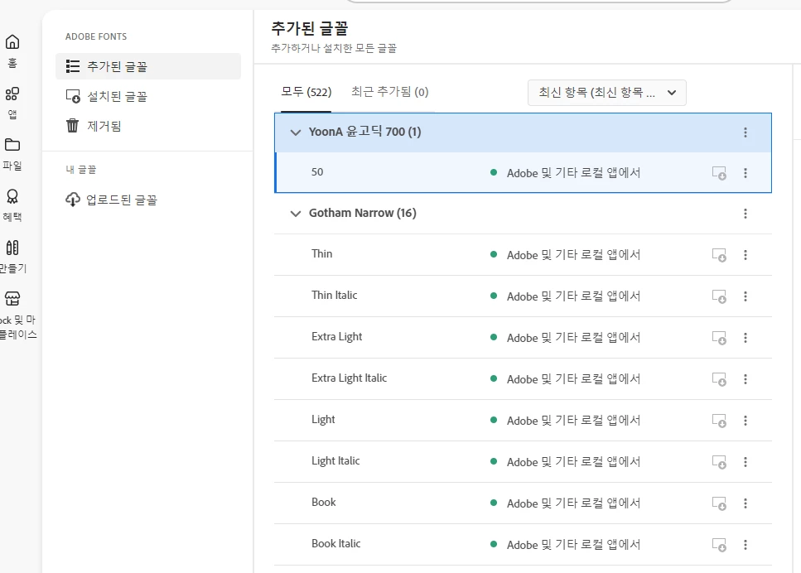Open more options for YoonA 윤고딕 700 family
The width and height of the screenshot is (801, 573).
[x=746, y=132]
